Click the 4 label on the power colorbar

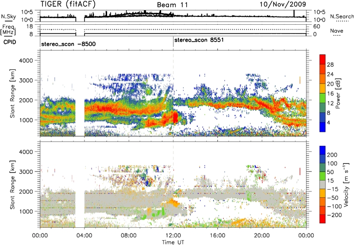tap(329, 122)
